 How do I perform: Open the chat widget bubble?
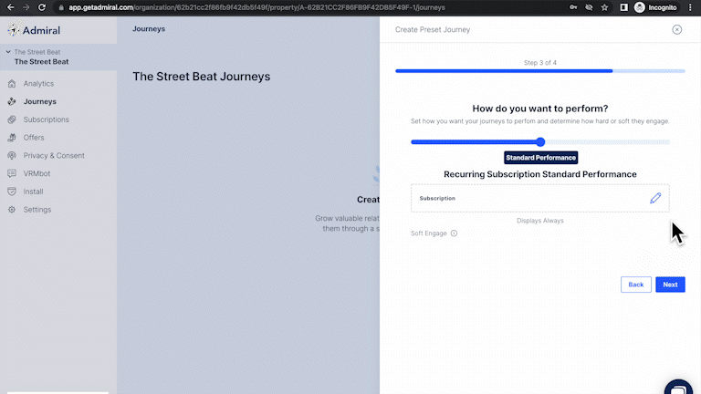[x=679, y=388]
